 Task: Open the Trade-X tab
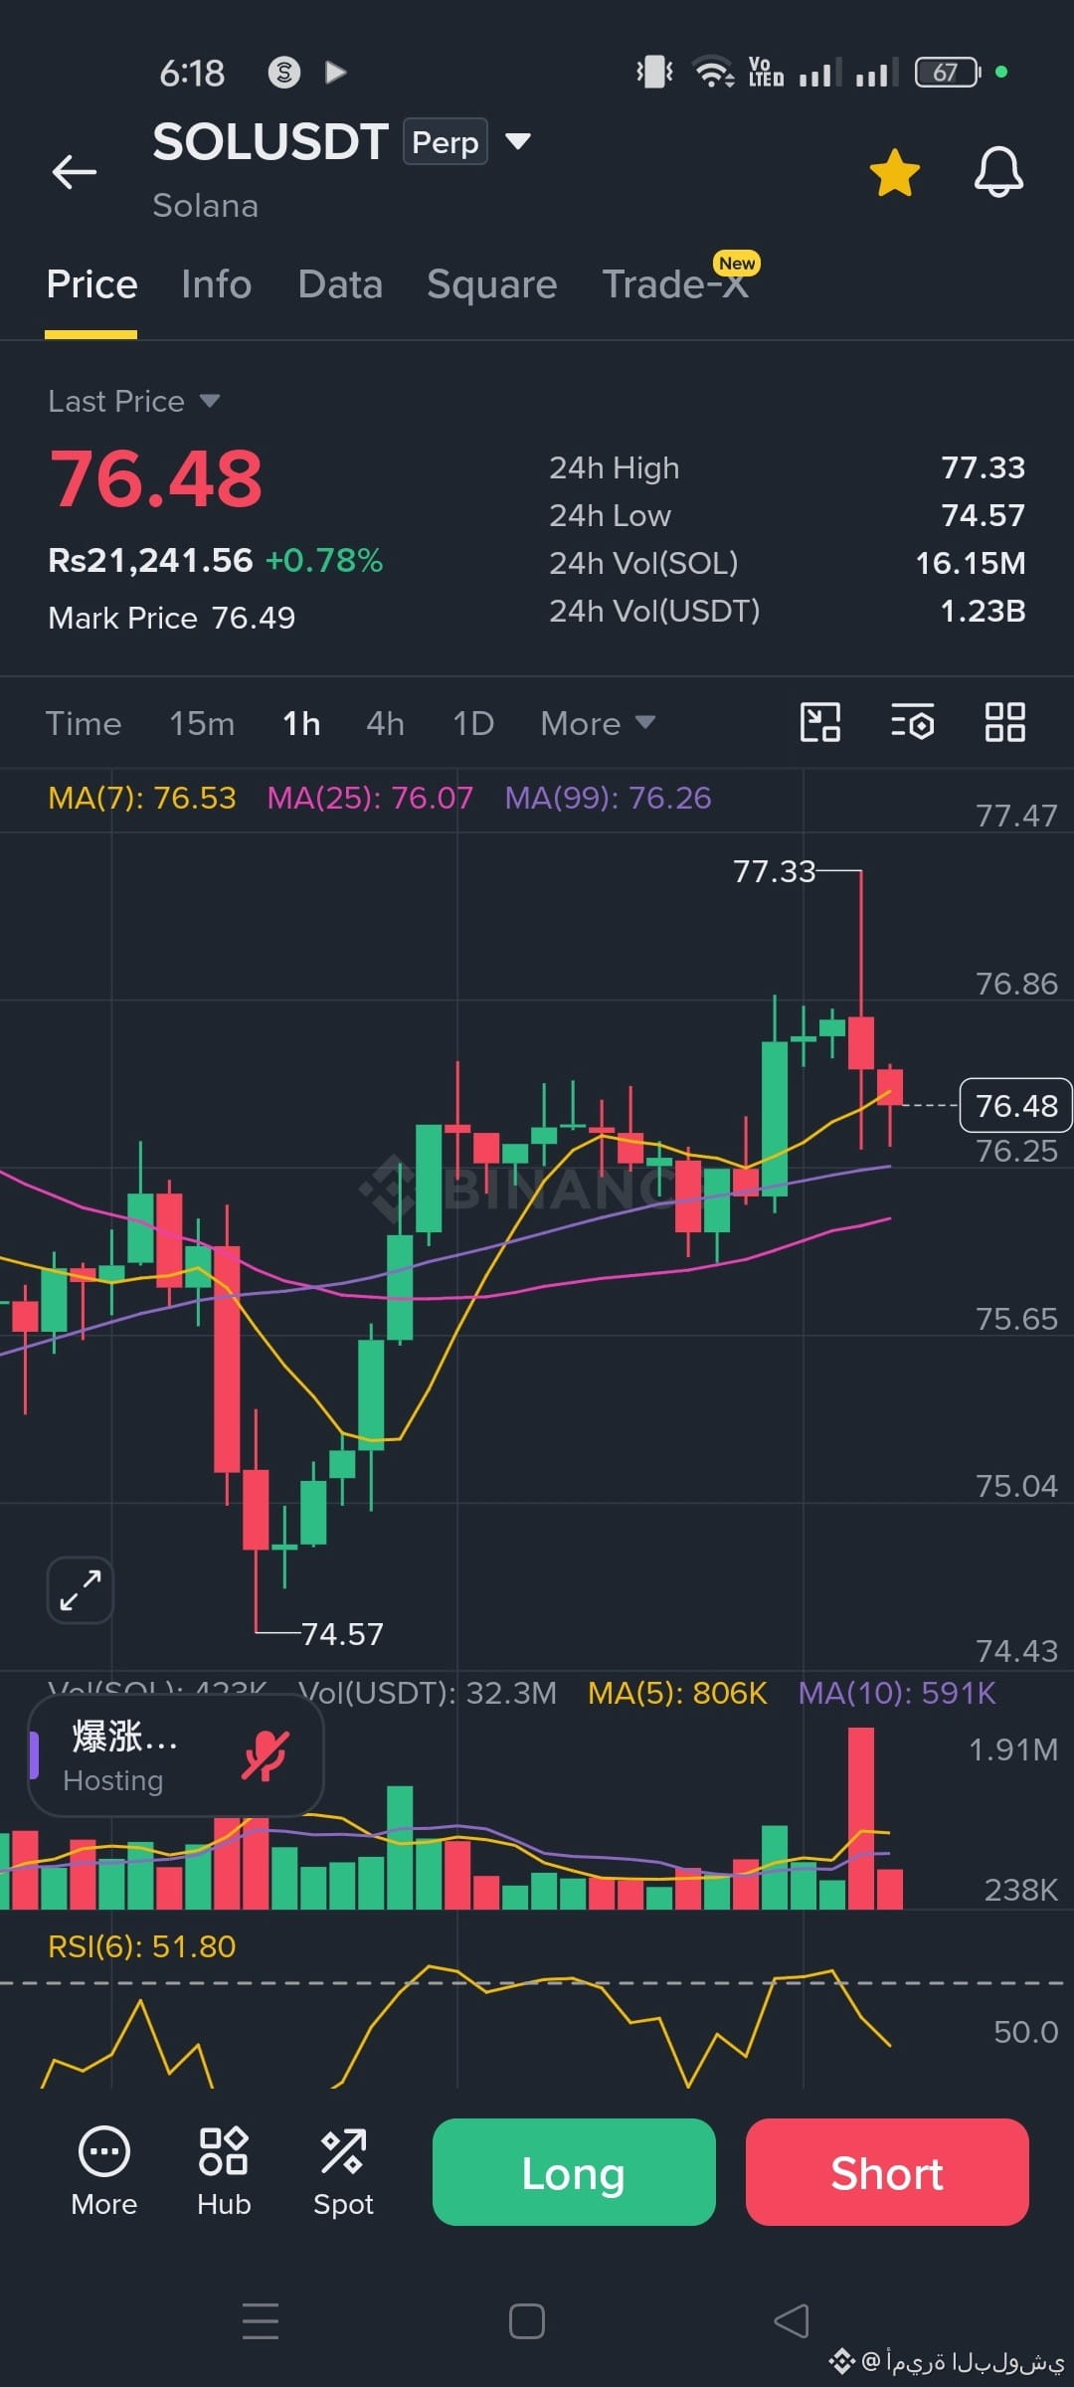pos(676,284)
